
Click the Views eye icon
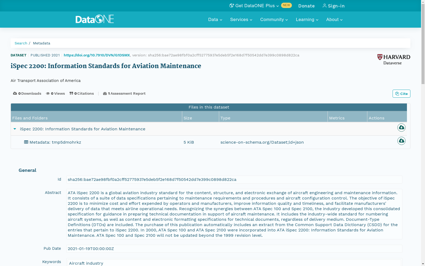48,93
